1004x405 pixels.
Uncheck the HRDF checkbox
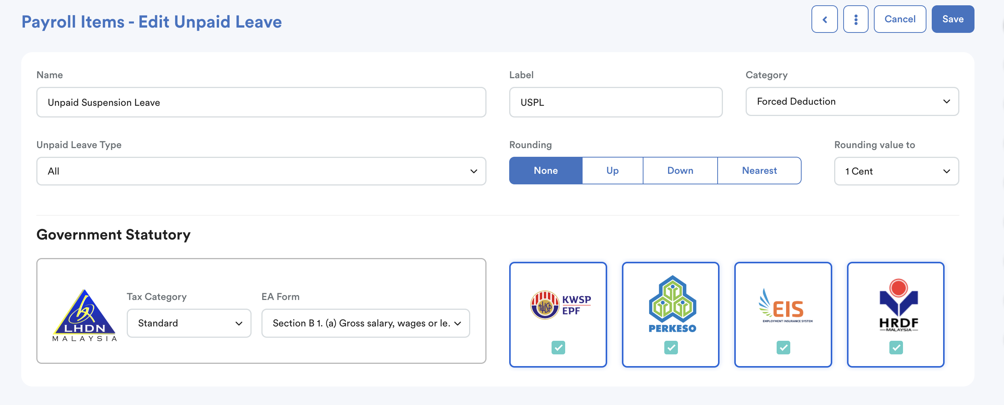point(896,347)
